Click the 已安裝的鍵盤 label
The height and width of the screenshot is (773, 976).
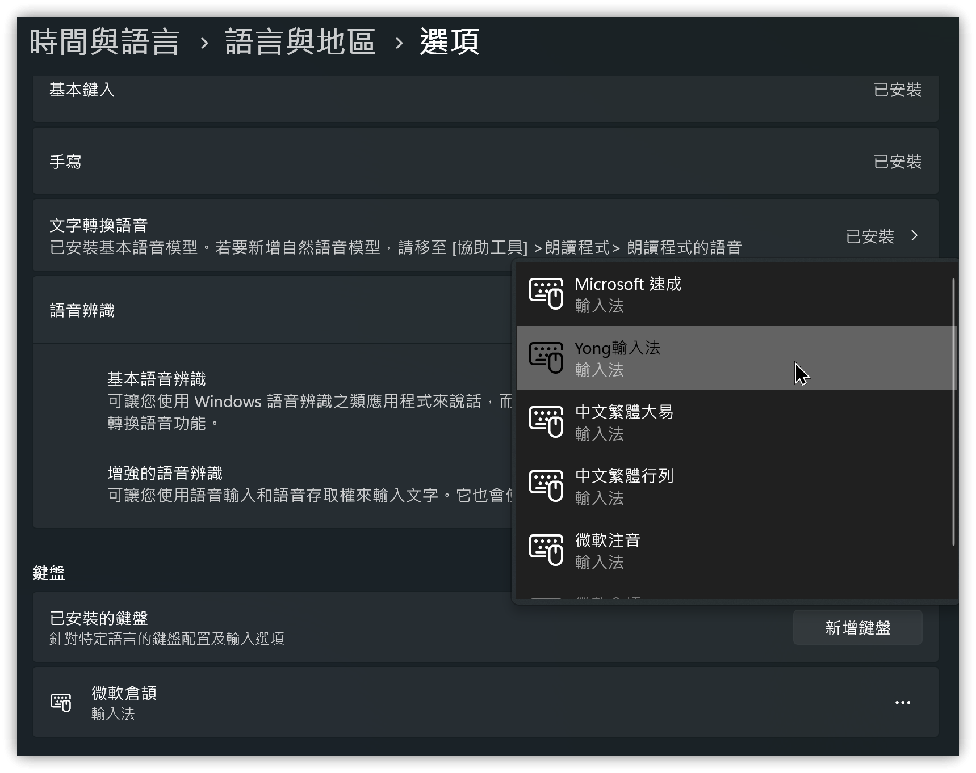[x=99, y=618]
